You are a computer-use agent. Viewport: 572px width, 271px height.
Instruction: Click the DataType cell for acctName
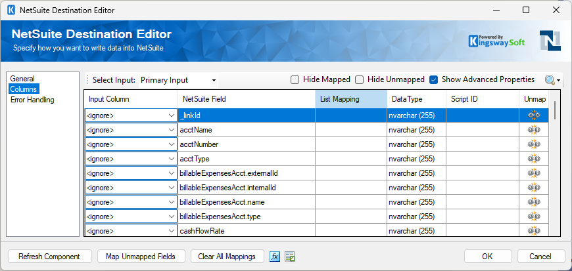pyautogui.click(x=417, y=130)
